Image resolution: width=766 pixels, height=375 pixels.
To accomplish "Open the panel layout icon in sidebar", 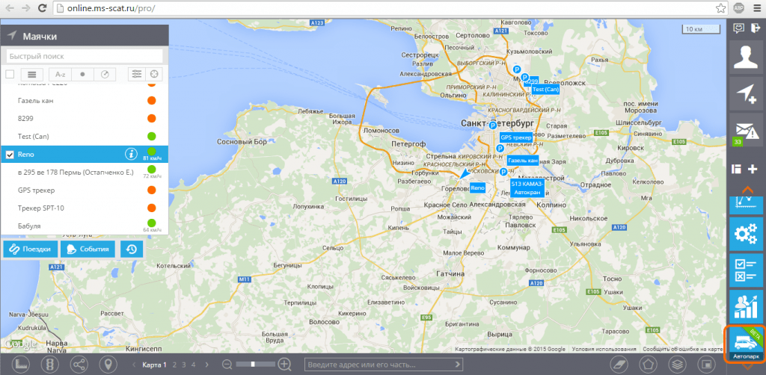I will tap(737, 170).
